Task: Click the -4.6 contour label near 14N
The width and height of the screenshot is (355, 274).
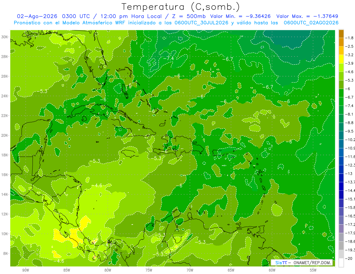Action: [97, 186]
